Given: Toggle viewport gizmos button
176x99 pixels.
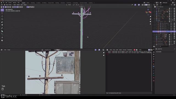Looking at the screenshot, I should pyautogui.click(x=135, y=5).
